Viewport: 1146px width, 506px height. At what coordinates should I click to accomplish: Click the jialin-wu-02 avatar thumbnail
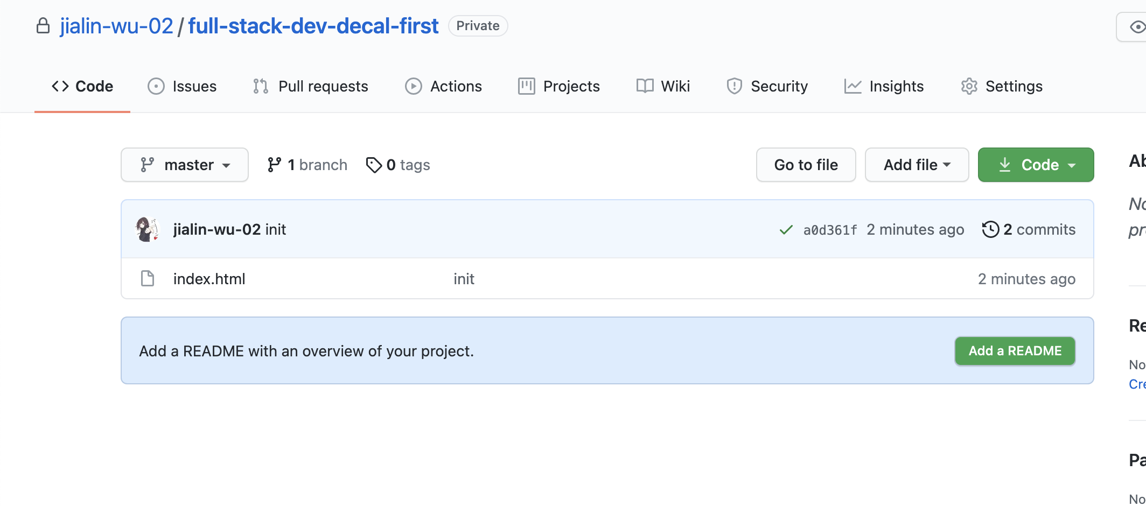[x=148, y=229]
